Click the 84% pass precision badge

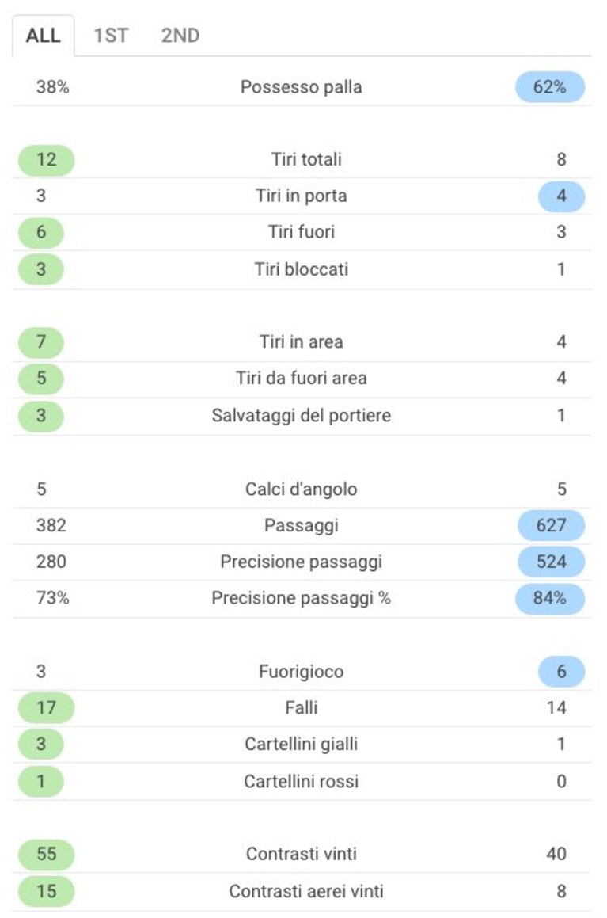(x=550, y=598)
